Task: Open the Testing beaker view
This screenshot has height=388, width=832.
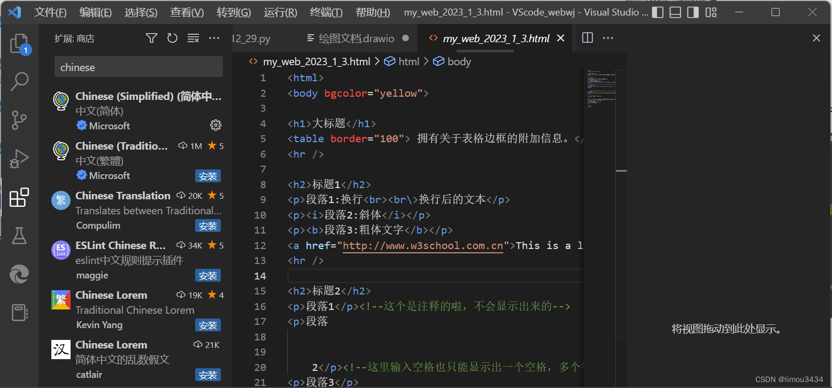Action: click(x=19, y=236)
